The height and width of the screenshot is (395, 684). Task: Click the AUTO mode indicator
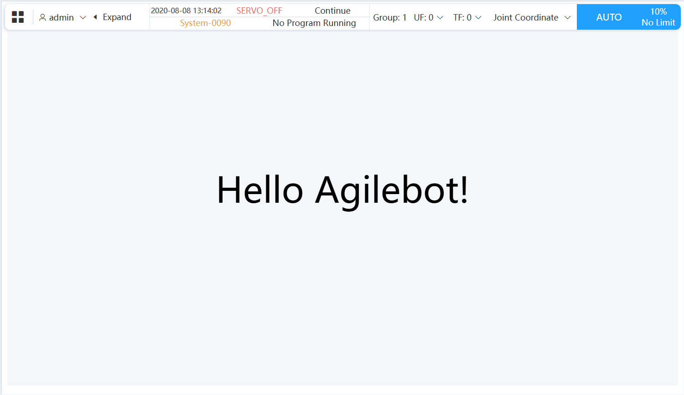tap(609, 17)
